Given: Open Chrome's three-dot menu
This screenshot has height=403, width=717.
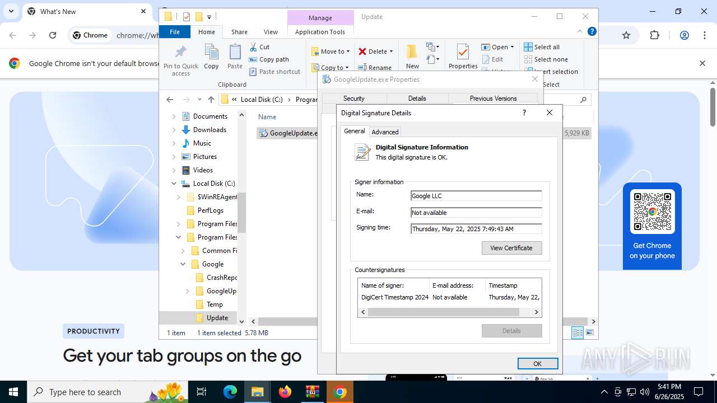Looking at the screenshot, I should [x=704, y=35].
